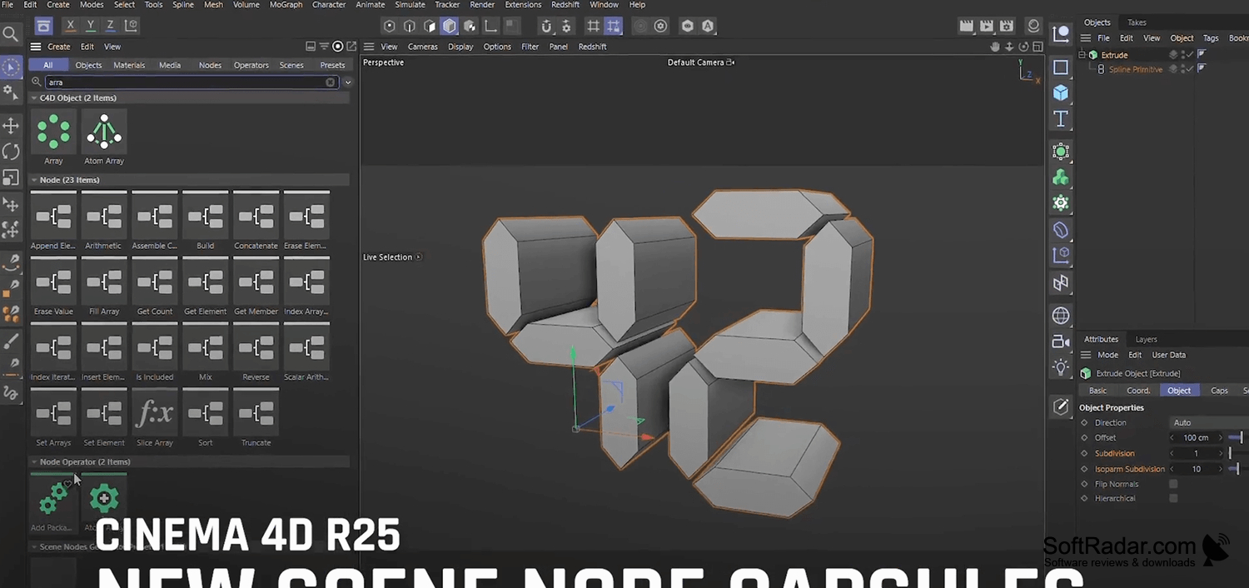Collapse the Extrude object hierarchy
The height and width of the screenshot is (588, 1249).
click(x=1082, y=55)
